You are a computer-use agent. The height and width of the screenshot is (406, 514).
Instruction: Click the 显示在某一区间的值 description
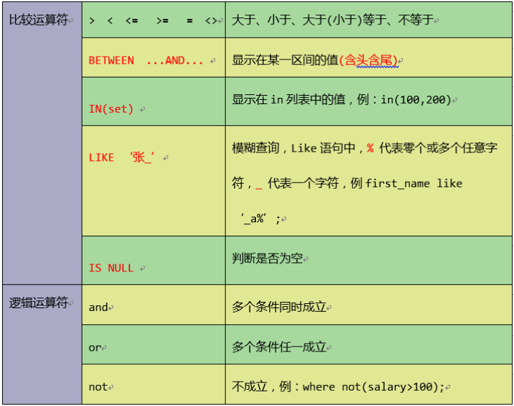(x=285, y=61)
